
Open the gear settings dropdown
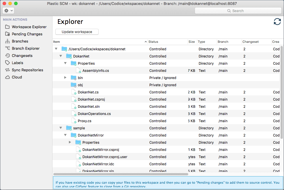point(8,11)
